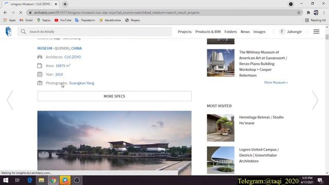Open a new browser tab
Screen dimensions: 329x185
65,4
